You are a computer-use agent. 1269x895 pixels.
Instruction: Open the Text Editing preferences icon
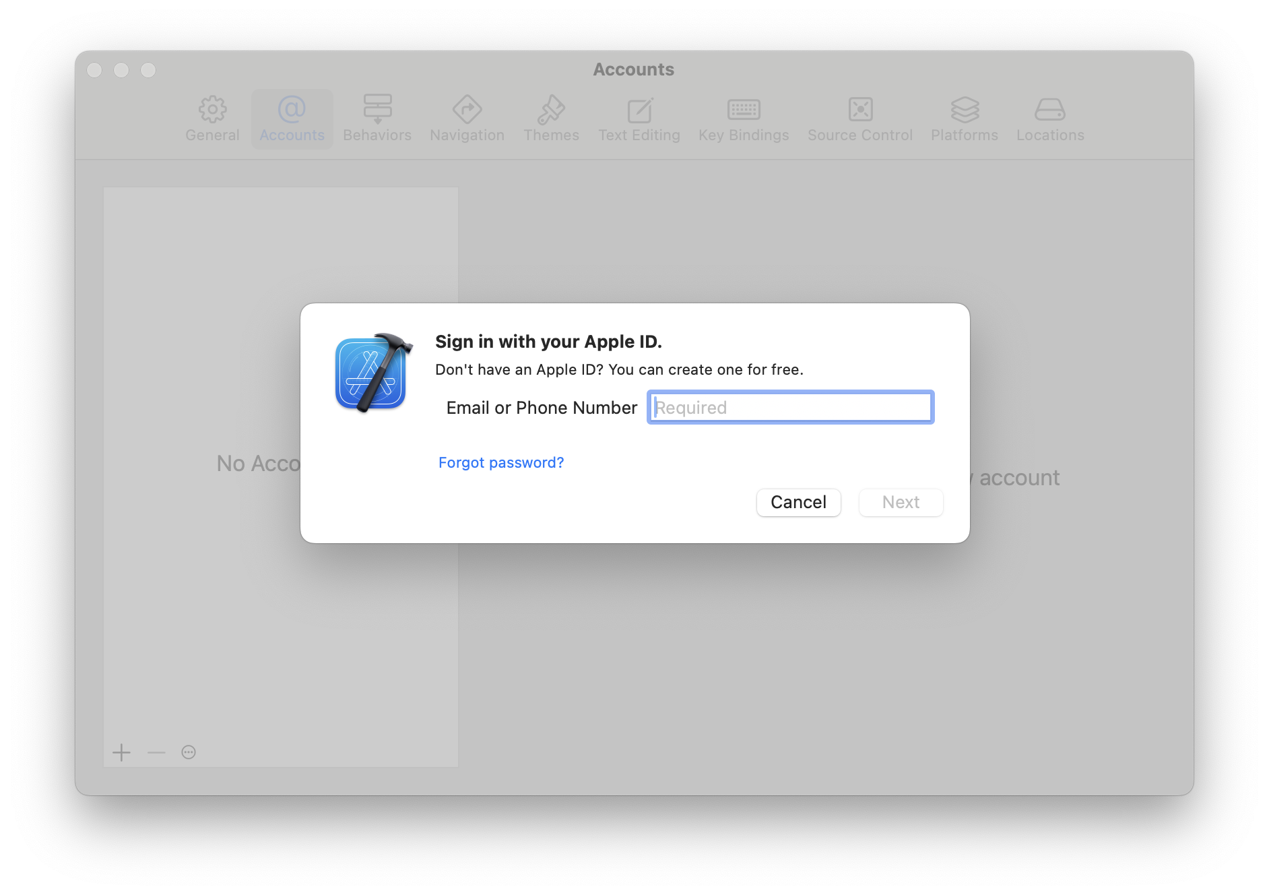click(639, 110)
